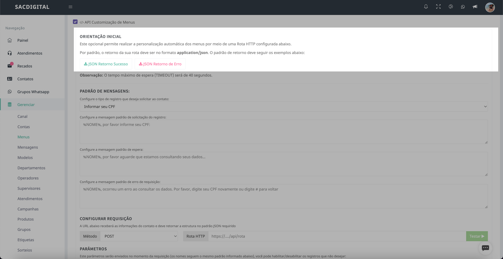Open the Menus submenu item
The image size is (503, 259).
tap(23, 137)
